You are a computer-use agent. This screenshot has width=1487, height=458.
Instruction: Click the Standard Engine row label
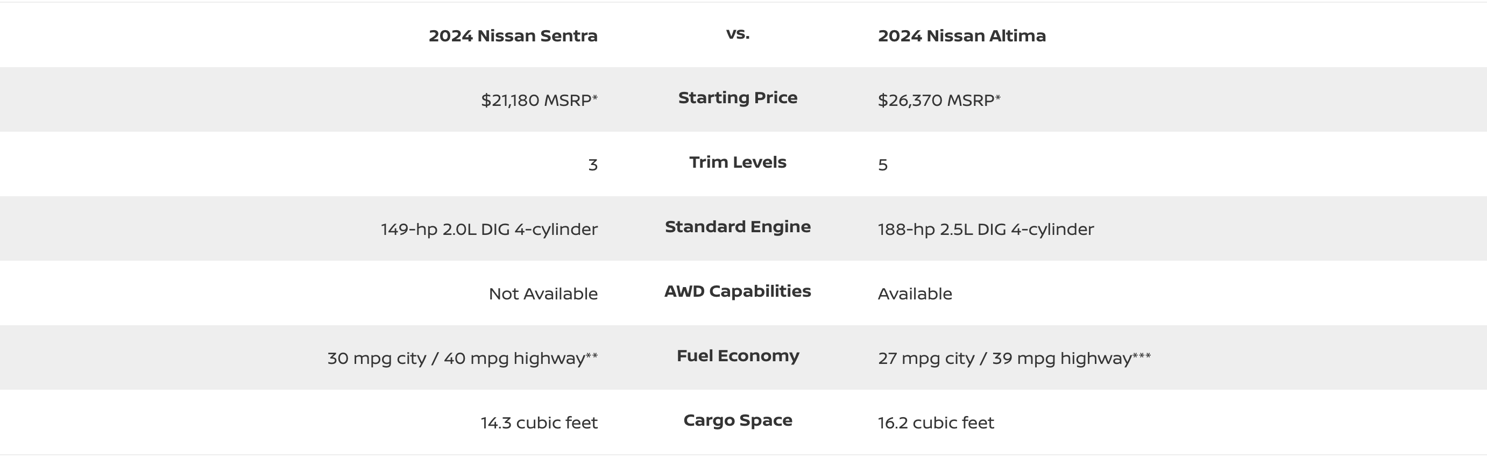pyautogui.click(x=738, y=227)
